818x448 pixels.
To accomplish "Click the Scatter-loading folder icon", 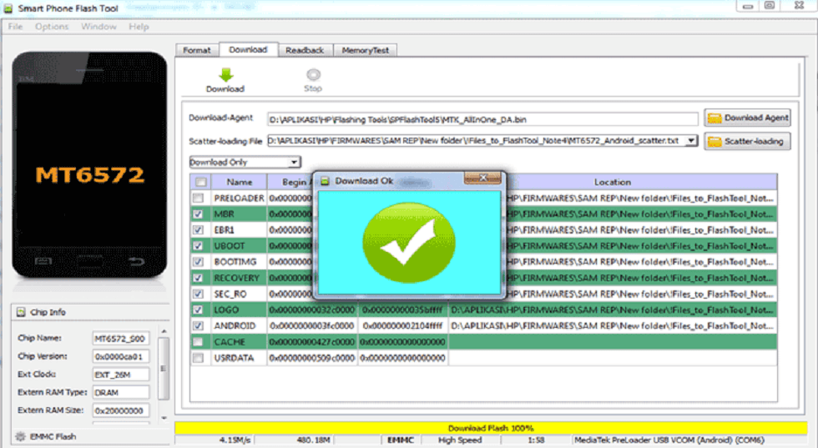I will [714, 141].
